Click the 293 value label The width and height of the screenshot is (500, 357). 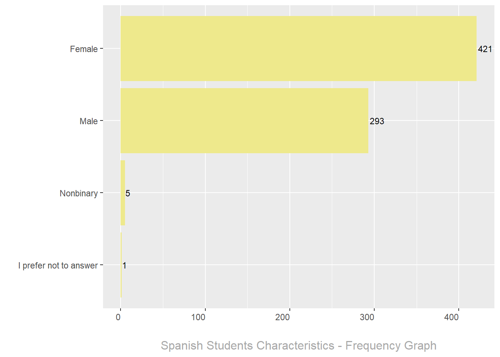coord(376,121)
